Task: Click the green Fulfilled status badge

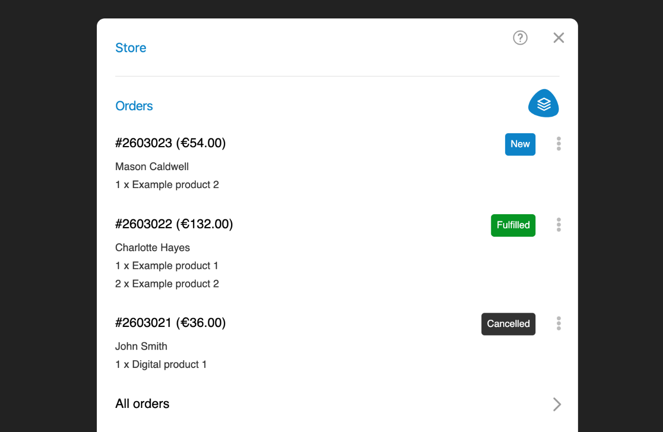Action: 513,225
